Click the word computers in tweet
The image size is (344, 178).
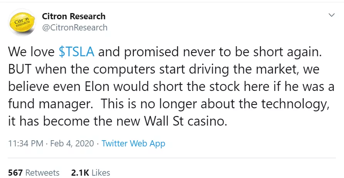click(124, 70)
